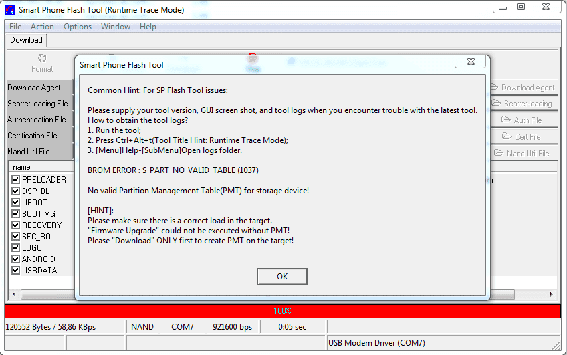Click the Cert File browse button
The height and width of the screenshot is (355, 567).
524,136
